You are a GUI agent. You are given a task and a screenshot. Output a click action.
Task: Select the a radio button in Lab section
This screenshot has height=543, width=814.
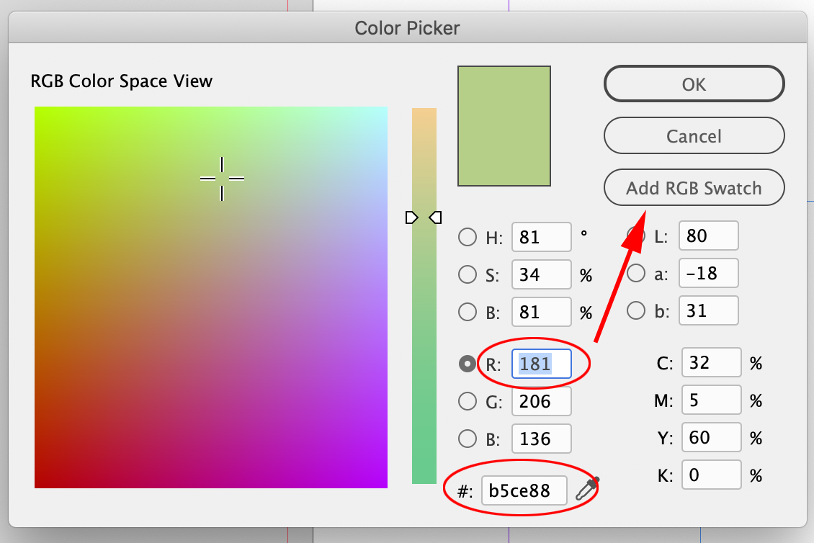(637, 273)
